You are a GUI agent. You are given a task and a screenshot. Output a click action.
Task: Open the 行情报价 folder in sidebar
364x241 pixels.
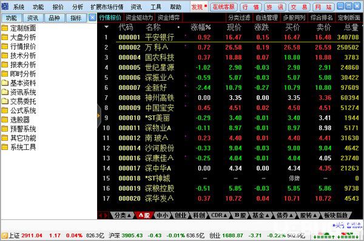click(x=19, y=47)
